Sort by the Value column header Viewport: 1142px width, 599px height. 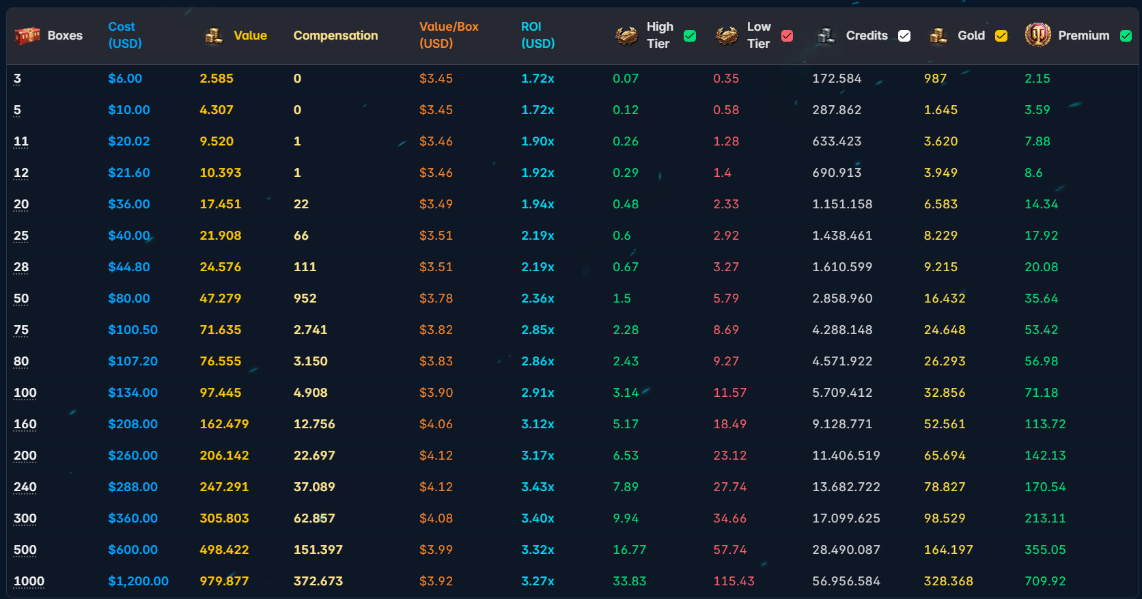[250, 36]
